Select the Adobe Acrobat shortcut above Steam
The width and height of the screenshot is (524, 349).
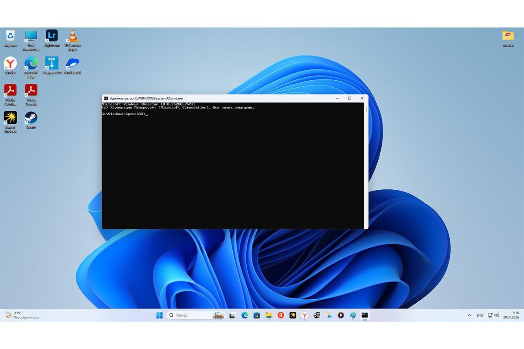point(31,95)
